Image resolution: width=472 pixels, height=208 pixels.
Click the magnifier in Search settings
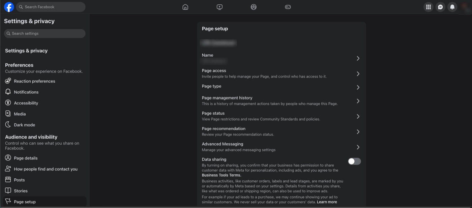(9, 33)
